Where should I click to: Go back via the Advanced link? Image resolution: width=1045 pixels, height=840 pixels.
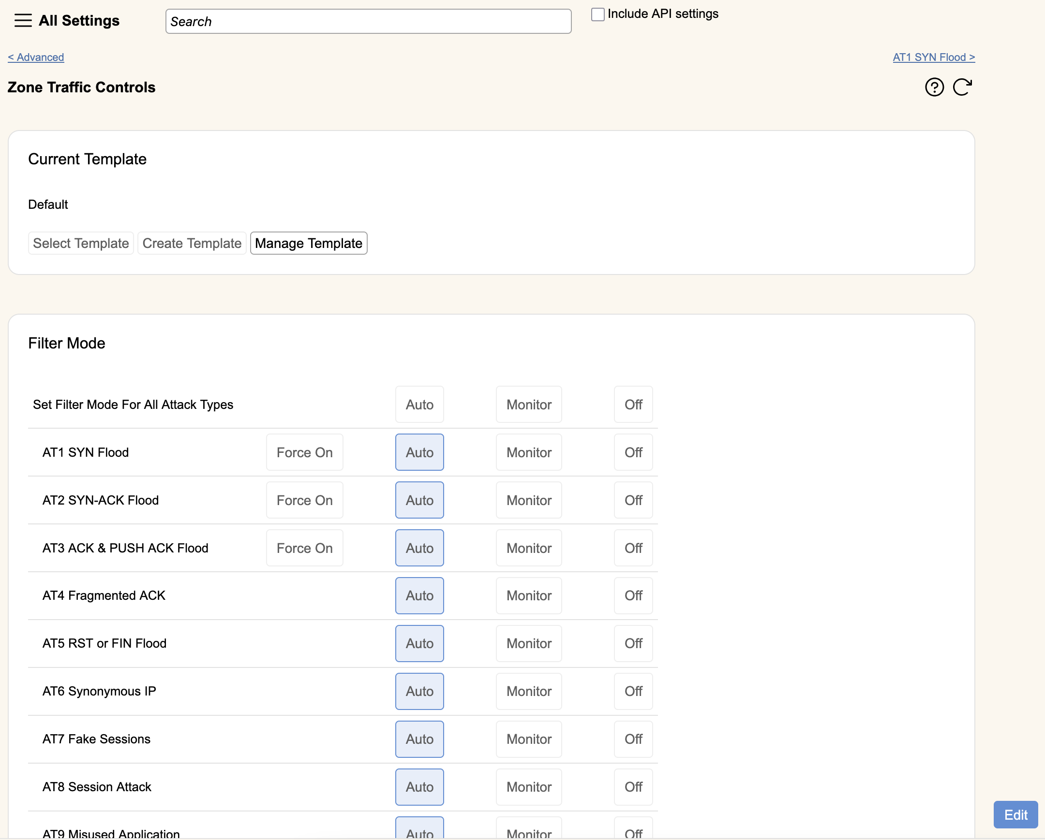click(x=36, y=57)
